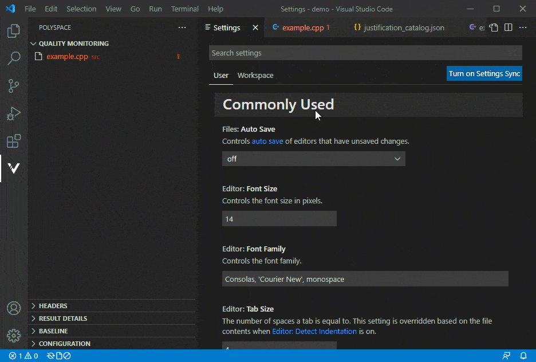Screen dimensions: 536x362
Task: Expand the Headers section
Action: click(x=53, y=306)
